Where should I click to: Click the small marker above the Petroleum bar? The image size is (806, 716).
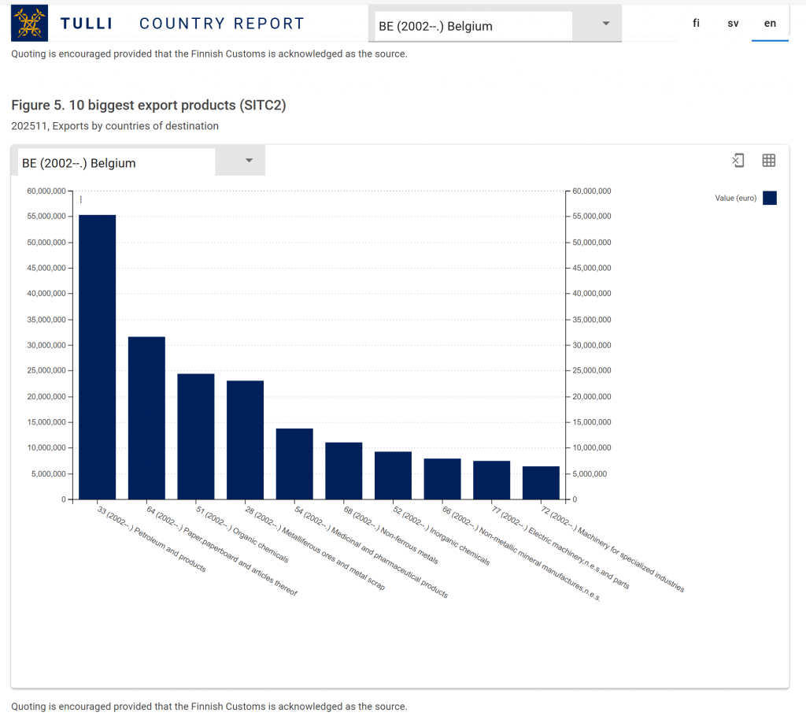pyautogui.click(x=81, y=200)
